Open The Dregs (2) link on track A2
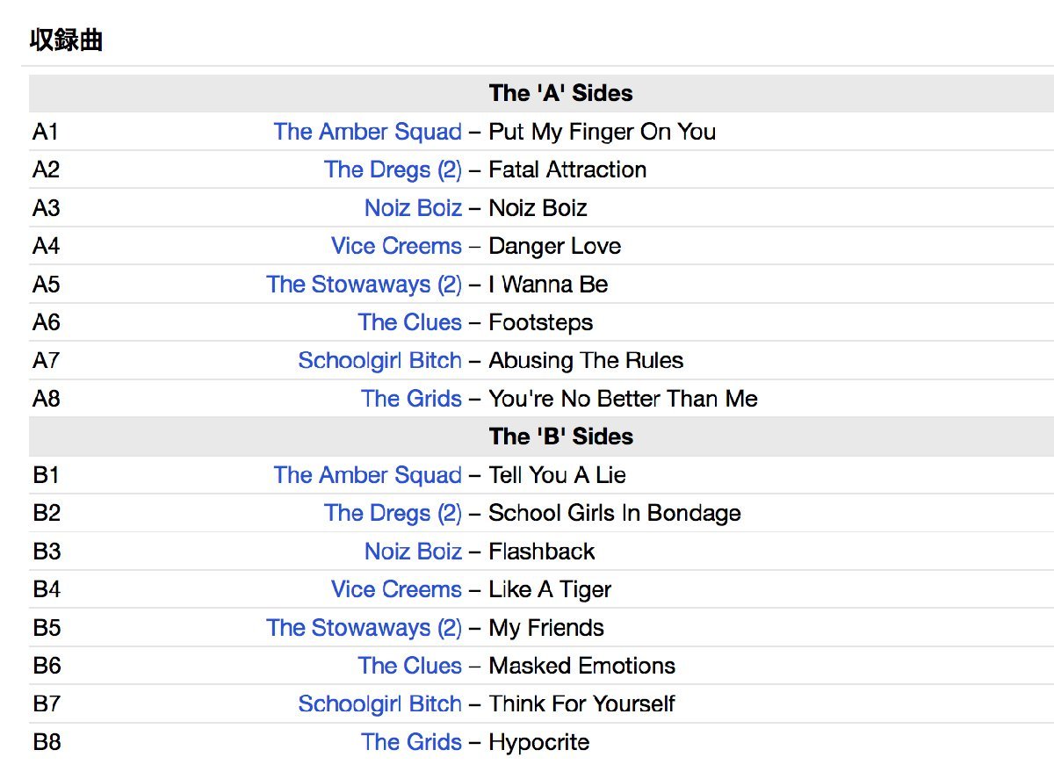 tap(392, 170)
